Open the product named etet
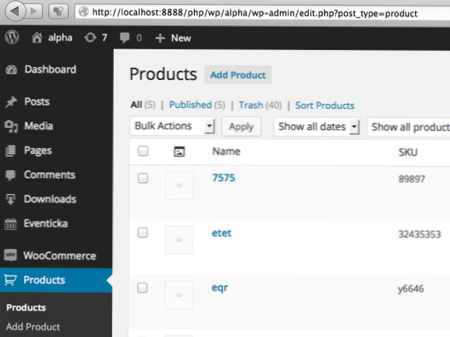The width and height of the screenshot is (450, 337). coord(221,233)
